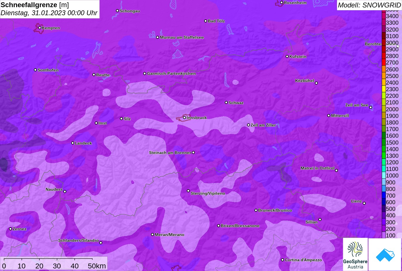Click the 50km mark on scale bar

pos(97,266)
